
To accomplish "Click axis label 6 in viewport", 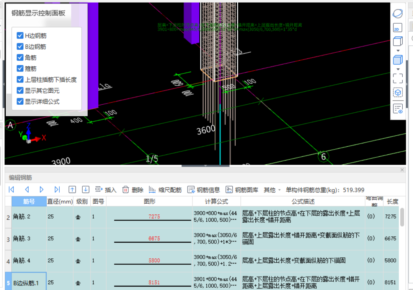I will click(323, 157).
